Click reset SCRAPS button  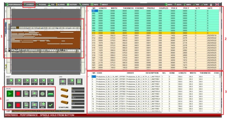tap(10, 82)
